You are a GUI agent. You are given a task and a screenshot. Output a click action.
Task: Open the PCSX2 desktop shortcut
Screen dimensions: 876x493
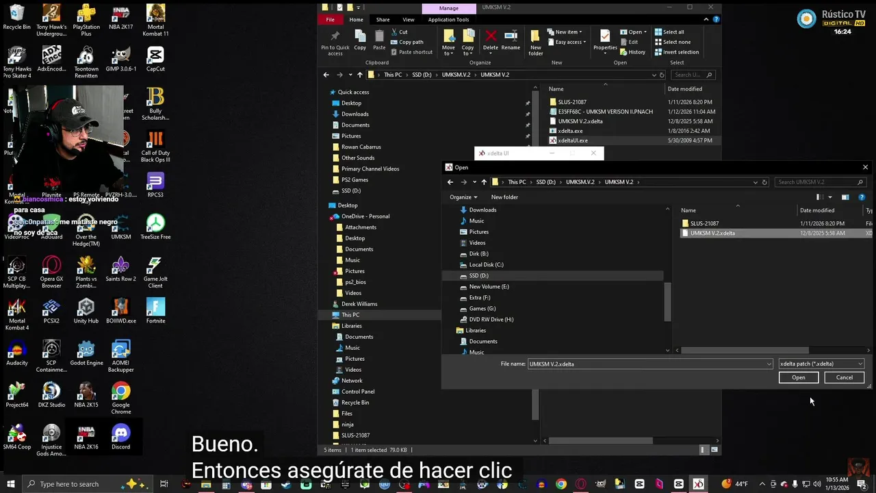point(51,311)
